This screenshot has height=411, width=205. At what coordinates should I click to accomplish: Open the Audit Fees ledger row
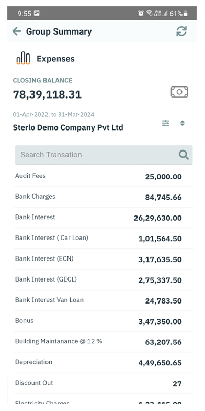click(104, 176)
